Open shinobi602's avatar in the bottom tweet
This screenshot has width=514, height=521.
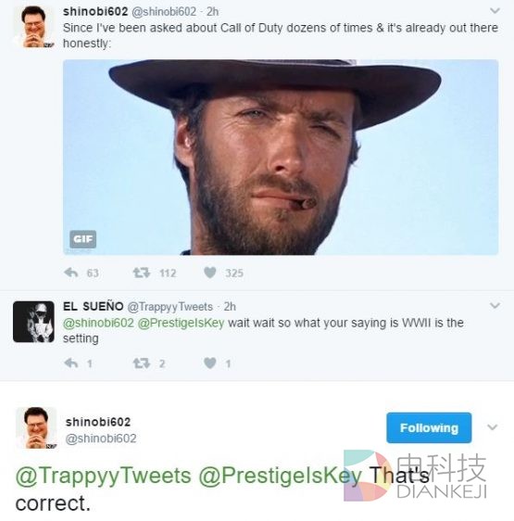coord(36,427)
